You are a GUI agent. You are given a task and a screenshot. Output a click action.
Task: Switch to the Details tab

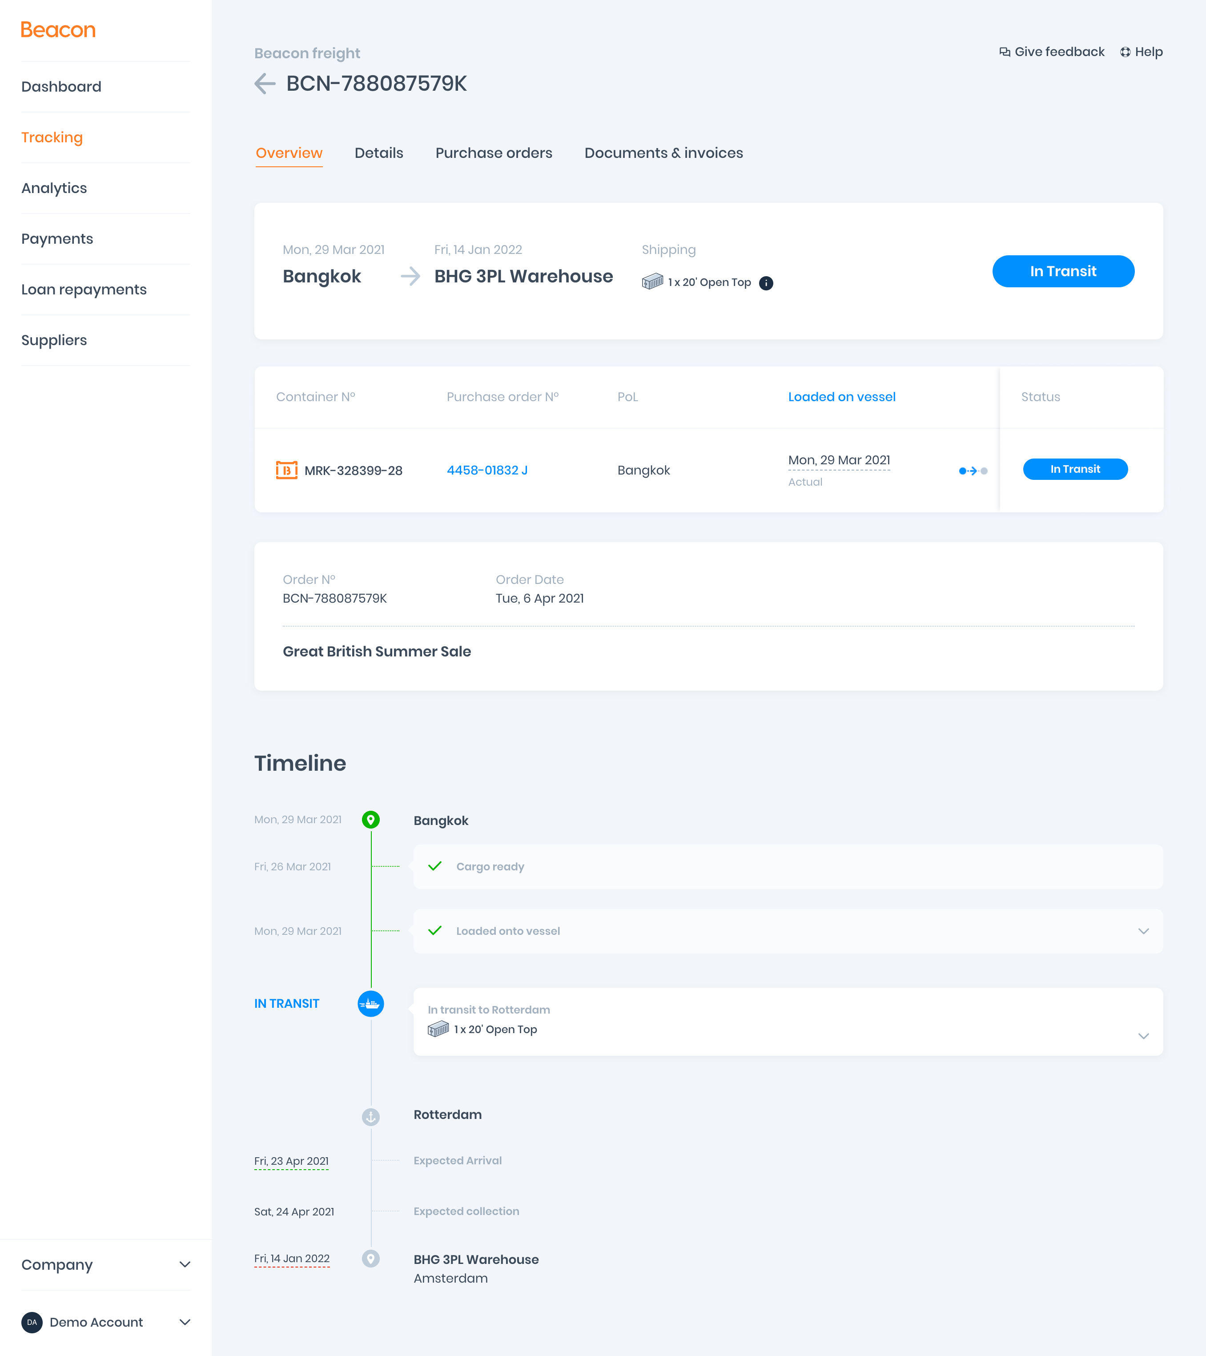[x=379, y=153]
